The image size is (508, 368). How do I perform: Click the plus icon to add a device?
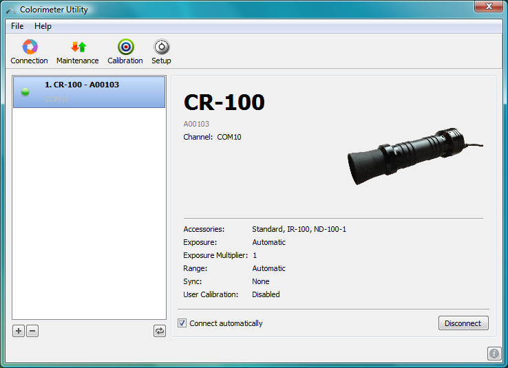click(x=19, y=331)
